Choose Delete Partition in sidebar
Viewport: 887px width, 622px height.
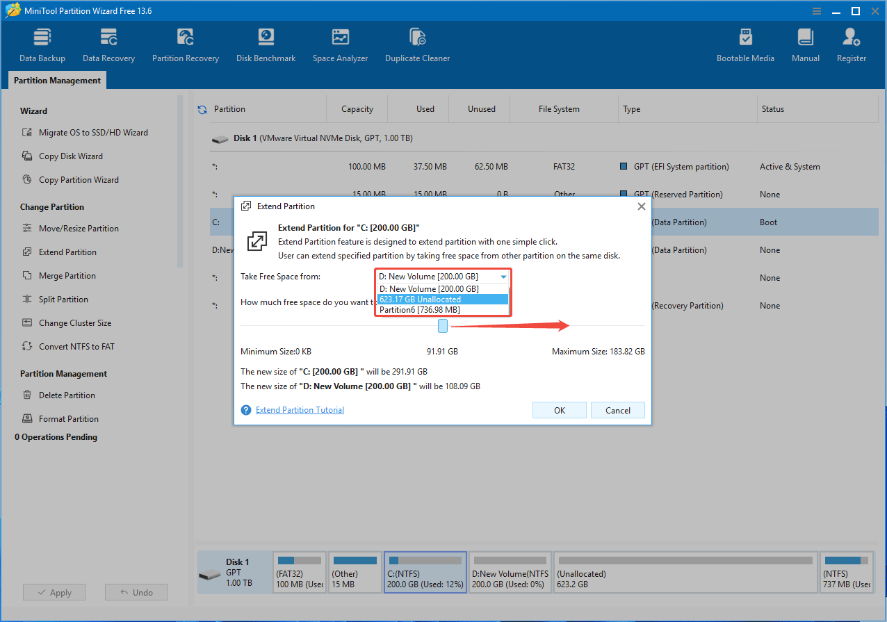(x=58, y=395)
